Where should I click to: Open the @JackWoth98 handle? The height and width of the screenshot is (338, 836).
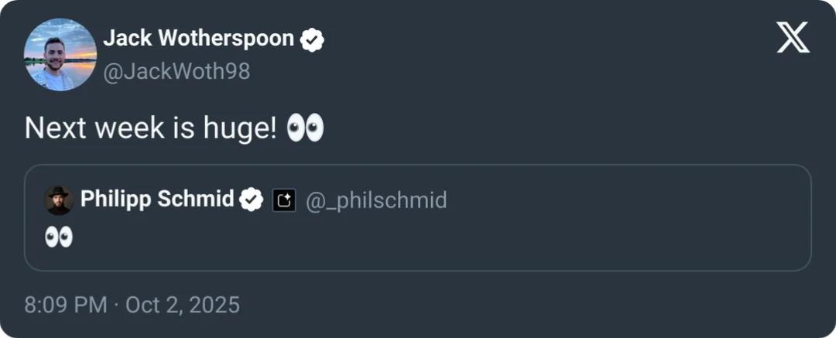pos(176,71)
